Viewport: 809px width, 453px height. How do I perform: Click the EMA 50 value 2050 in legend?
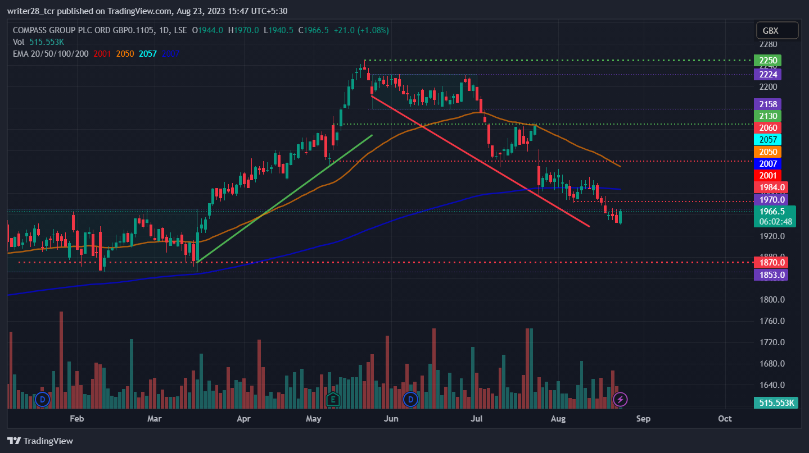[125, 53]
